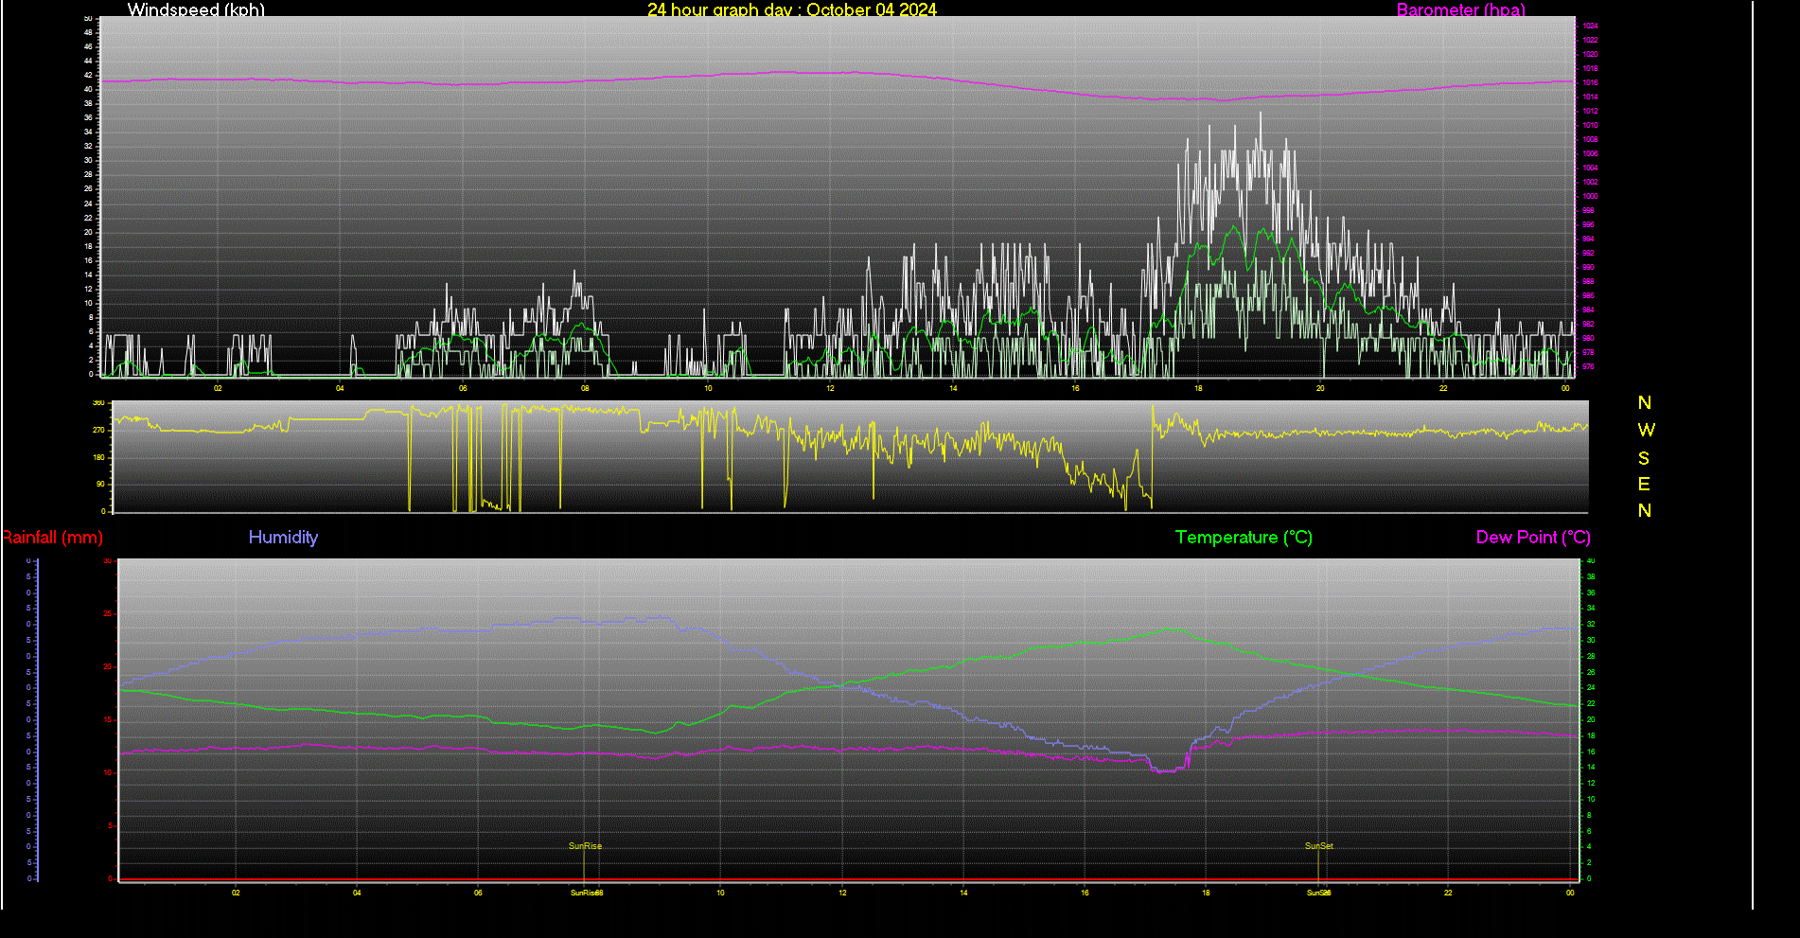
Task: Click hour '18' on the windspeed graph time axis
Action: 1198,388
